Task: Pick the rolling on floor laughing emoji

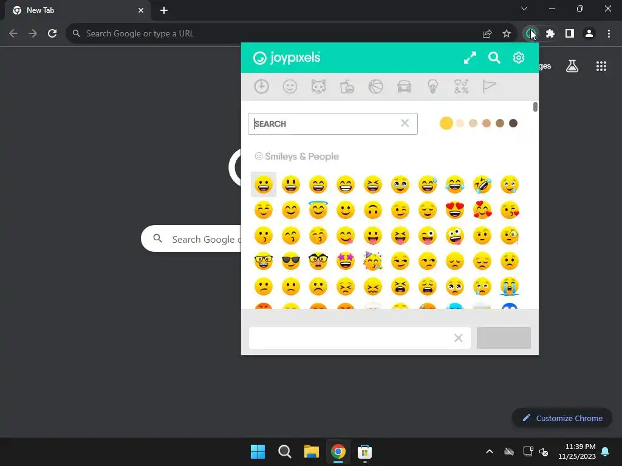Action: click(x=482, y=184)
